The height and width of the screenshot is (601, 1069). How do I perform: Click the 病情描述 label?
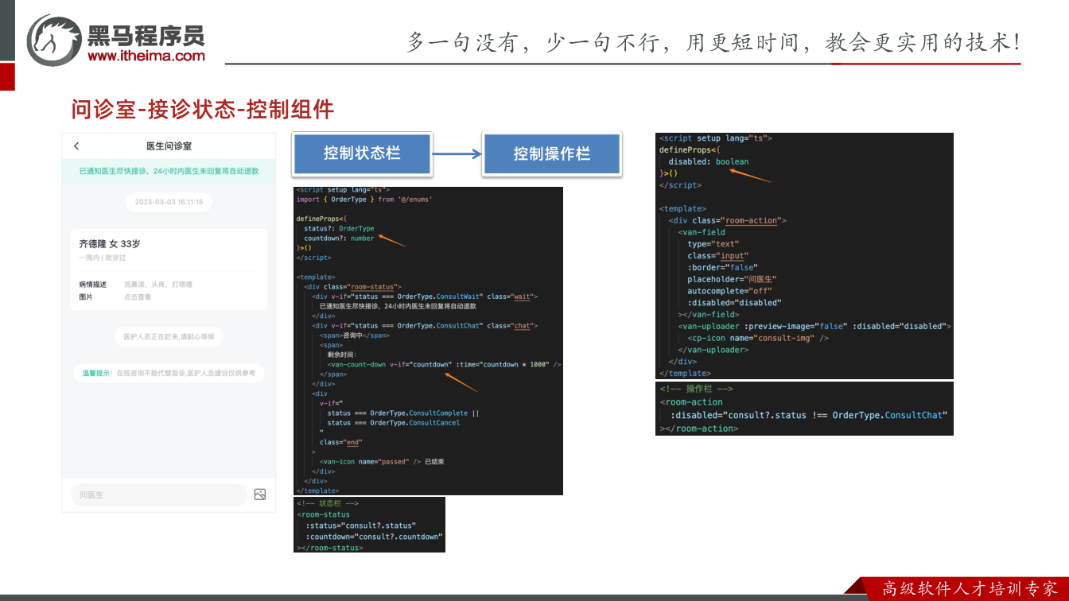point(93,284)
